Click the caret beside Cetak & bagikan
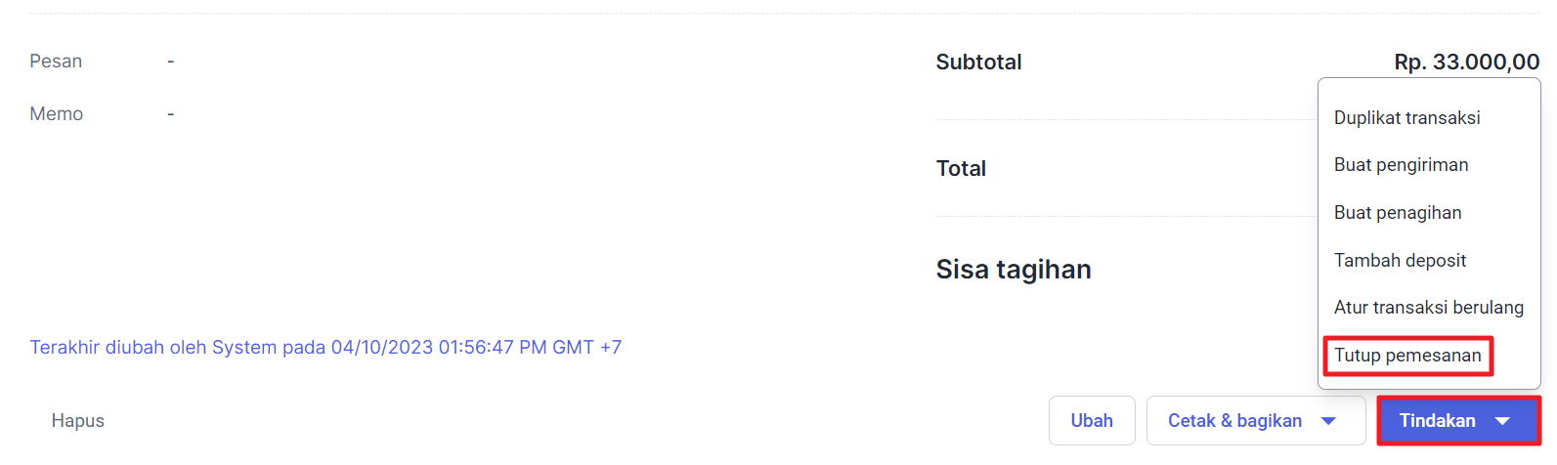 [x=1328, y=421]
